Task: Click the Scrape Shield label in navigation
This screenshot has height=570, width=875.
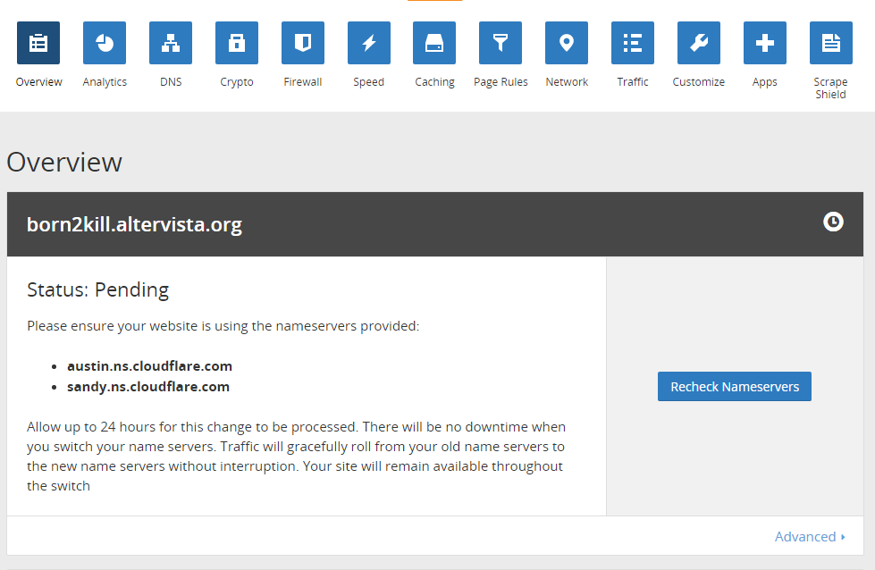Action: coord(831,88)
